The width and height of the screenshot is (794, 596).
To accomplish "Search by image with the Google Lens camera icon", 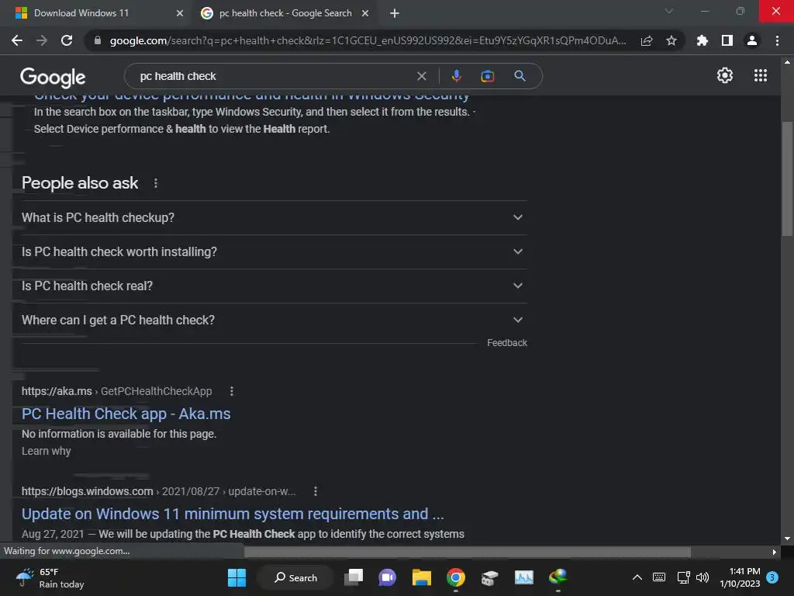I will pos(487,76).
